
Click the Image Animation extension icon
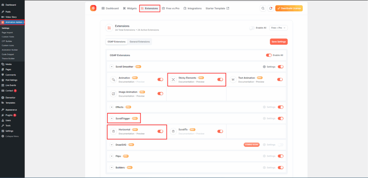coord(113,94)
